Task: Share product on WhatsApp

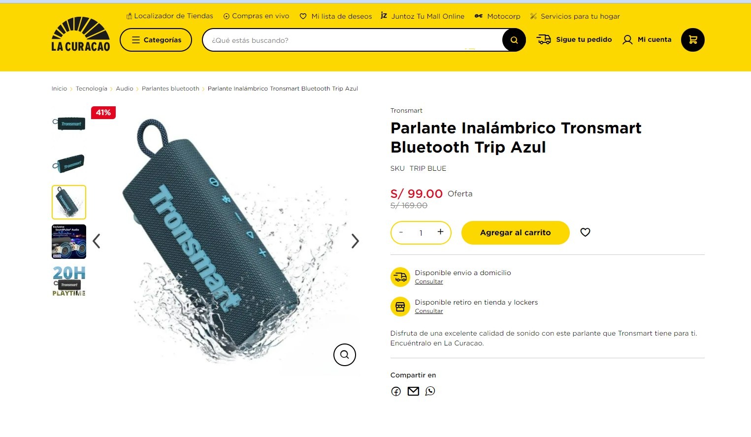Action: click(430, 391)
